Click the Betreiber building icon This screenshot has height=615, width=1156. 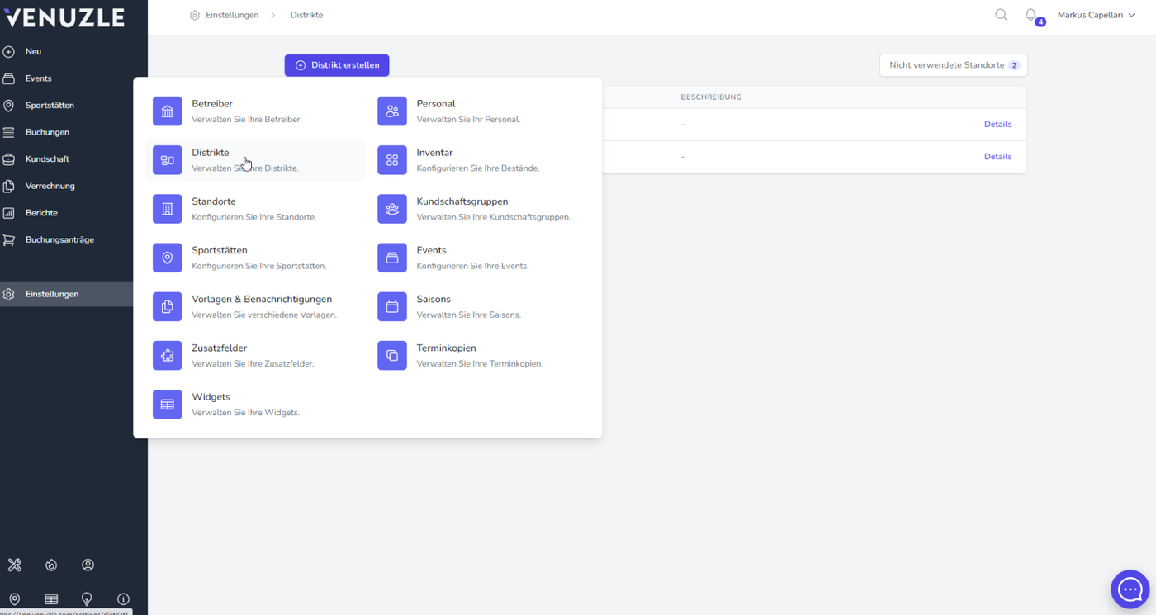coord(168,111)
